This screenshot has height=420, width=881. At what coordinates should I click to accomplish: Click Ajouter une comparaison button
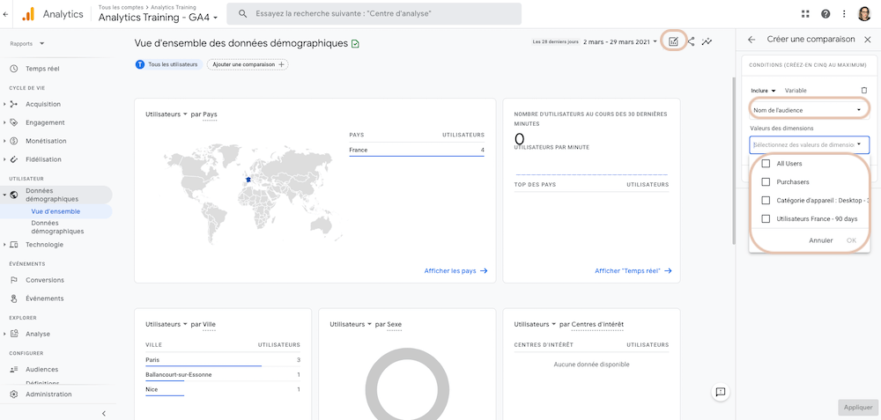tap(248, 64)
